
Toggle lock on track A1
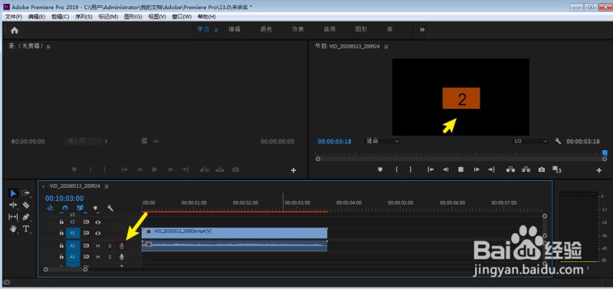[x=61, y=245]
